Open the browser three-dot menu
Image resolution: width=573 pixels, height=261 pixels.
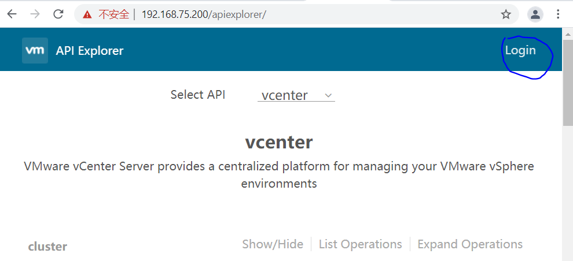(558, 14)
